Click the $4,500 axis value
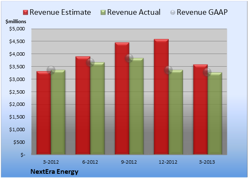 pos(17,41)
